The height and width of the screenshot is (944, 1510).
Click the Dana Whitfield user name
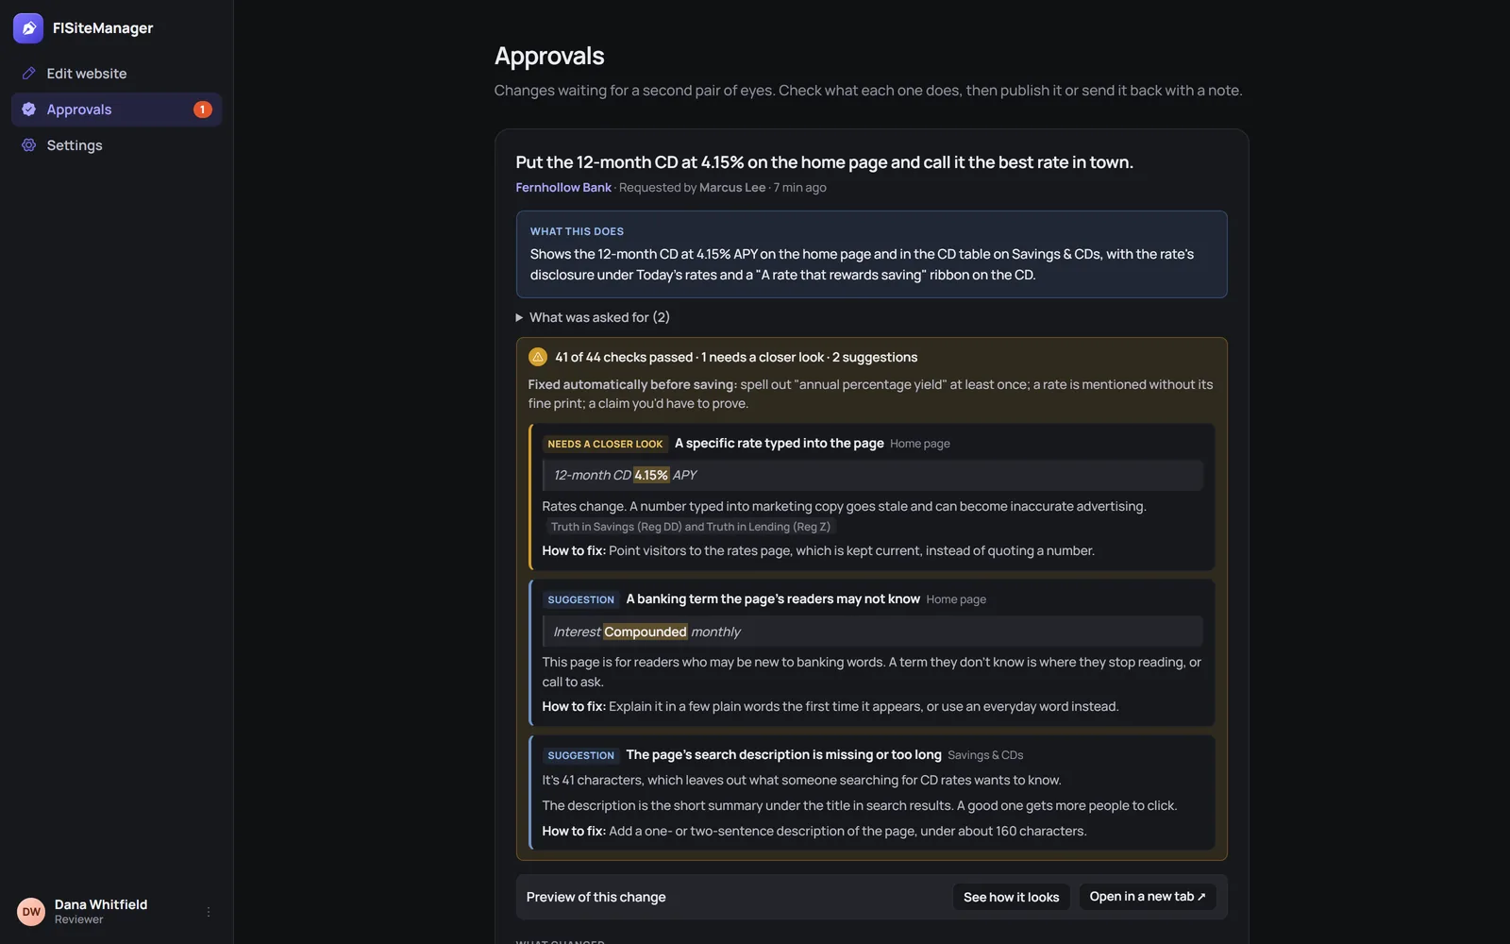(x=101, y=904)
